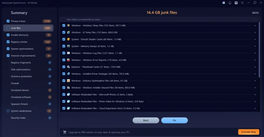Click the Memory Dumps row icon
Viewport: 264px width, 137px height.
click(68, 46)
